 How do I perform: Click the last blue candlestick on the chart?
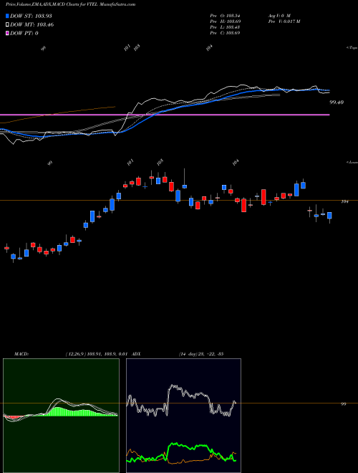tap(329, 216)
